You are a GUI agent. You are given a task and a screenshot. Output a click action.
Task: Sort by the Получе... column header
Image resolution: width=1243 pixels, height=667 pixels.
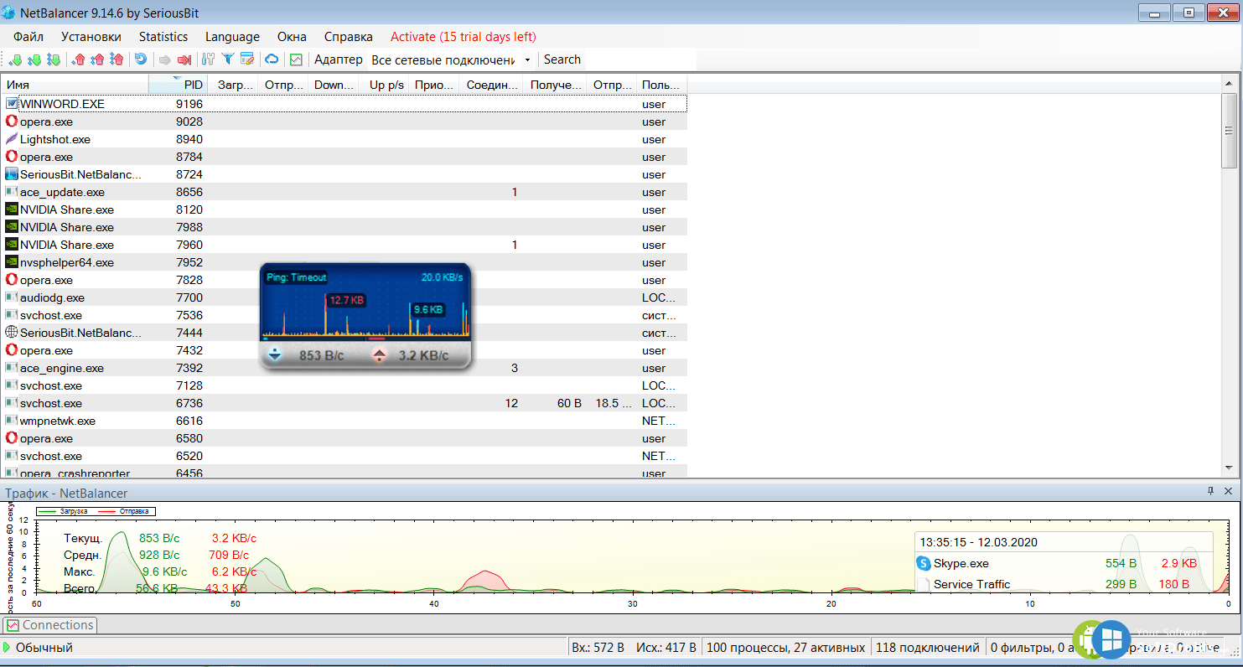(x=556, y=85)
